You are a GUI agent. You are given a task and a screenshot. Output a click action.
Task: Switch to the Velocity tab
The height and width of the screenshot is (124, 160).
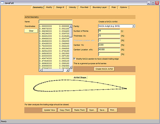click(x=72, y=7)
